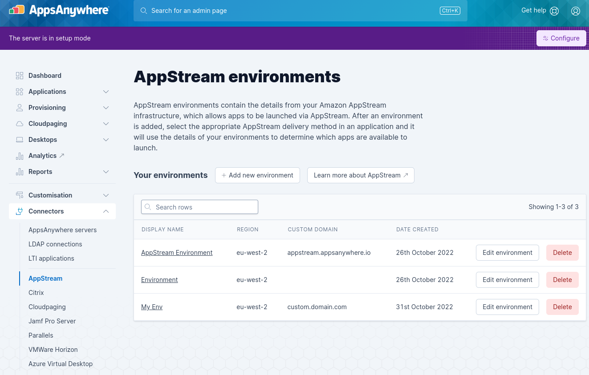Screen dimensions: 589x375
Task: Click the AppsAnywhere logo icon
Action: [x=17, y=10]
